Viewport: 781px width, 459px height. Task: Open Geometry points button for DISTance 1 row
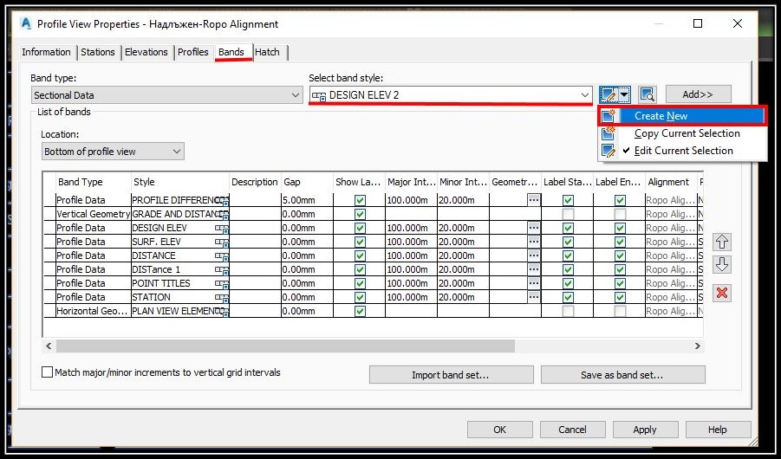point(533,269)
